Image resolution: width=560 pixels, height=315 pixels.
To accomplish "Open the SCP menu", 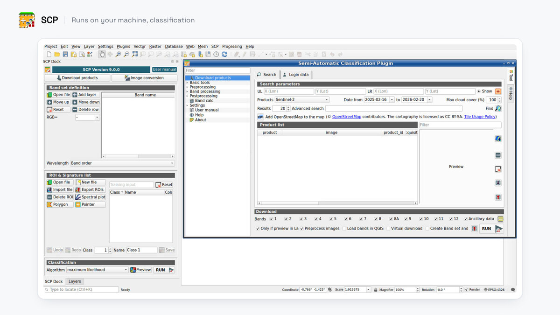I will click(x=215, y=47).
